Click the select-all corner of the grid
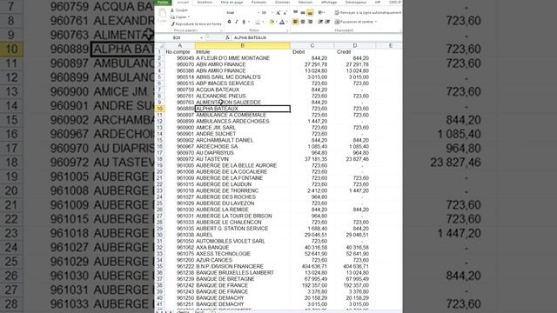 (160, 46)
